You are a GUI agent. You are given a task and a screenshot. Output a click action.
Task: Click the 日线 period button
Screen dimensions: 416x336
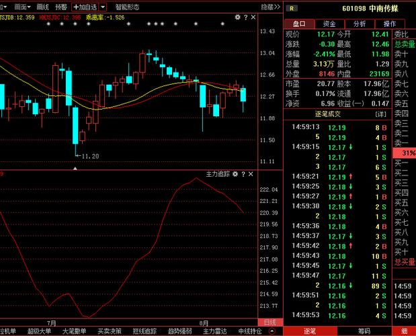(x=270, y=323)
